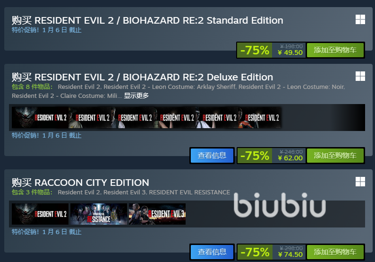Click Windows icon on Raccoon City Edition
This screenshot has height=262, width=375.
coord(360,182)
